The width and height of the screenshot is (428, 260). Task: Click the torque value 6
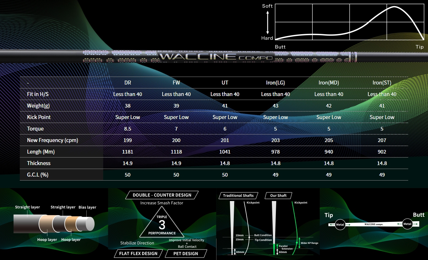point(225,129)
